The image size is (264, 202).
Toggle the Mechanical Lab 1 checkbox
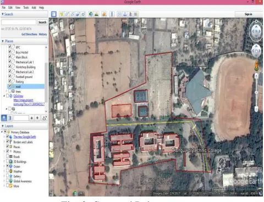pos(10,61)
